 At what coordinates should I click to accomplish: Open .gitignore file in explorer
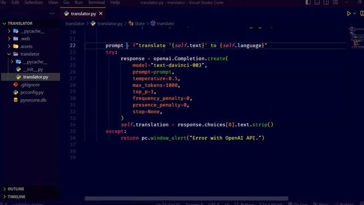tap(30, 85)
